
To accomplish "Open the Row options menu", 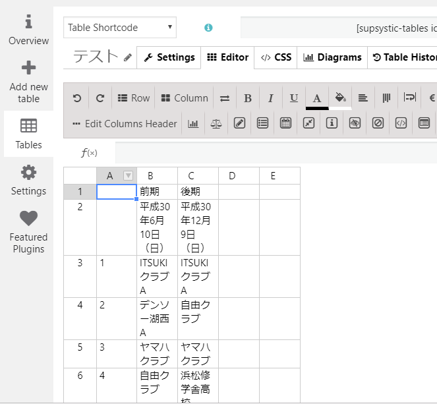I will coord(134,98).
